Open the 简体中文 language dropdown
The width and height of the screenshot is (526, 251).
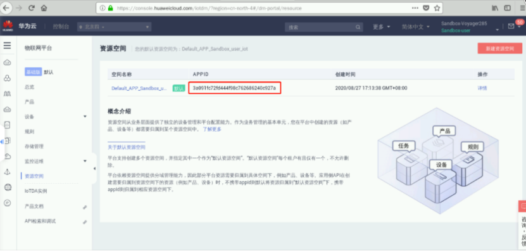(x=416, y=27)
